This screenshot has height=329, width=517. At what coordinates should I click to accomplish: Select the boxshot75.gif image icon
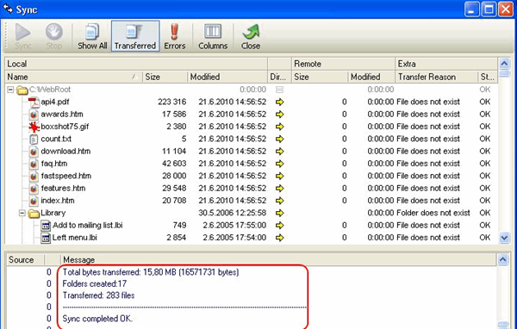pos(34,127)
